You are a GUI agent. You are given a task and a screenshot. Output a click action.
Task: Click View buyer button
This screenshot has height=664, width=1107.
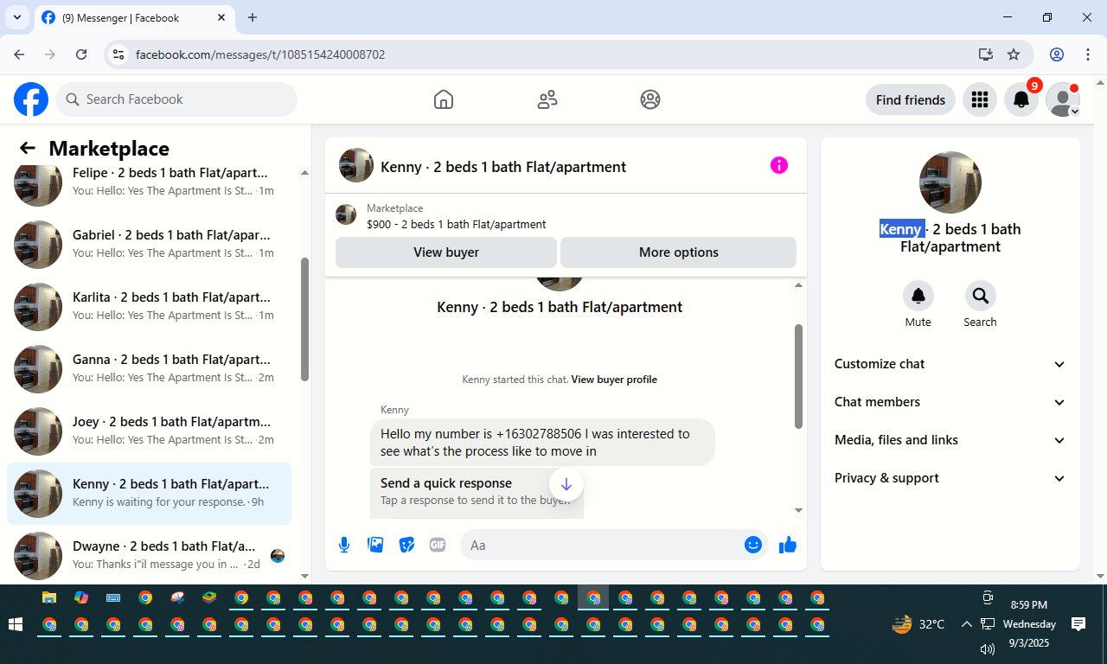click(x=446, y=252)
